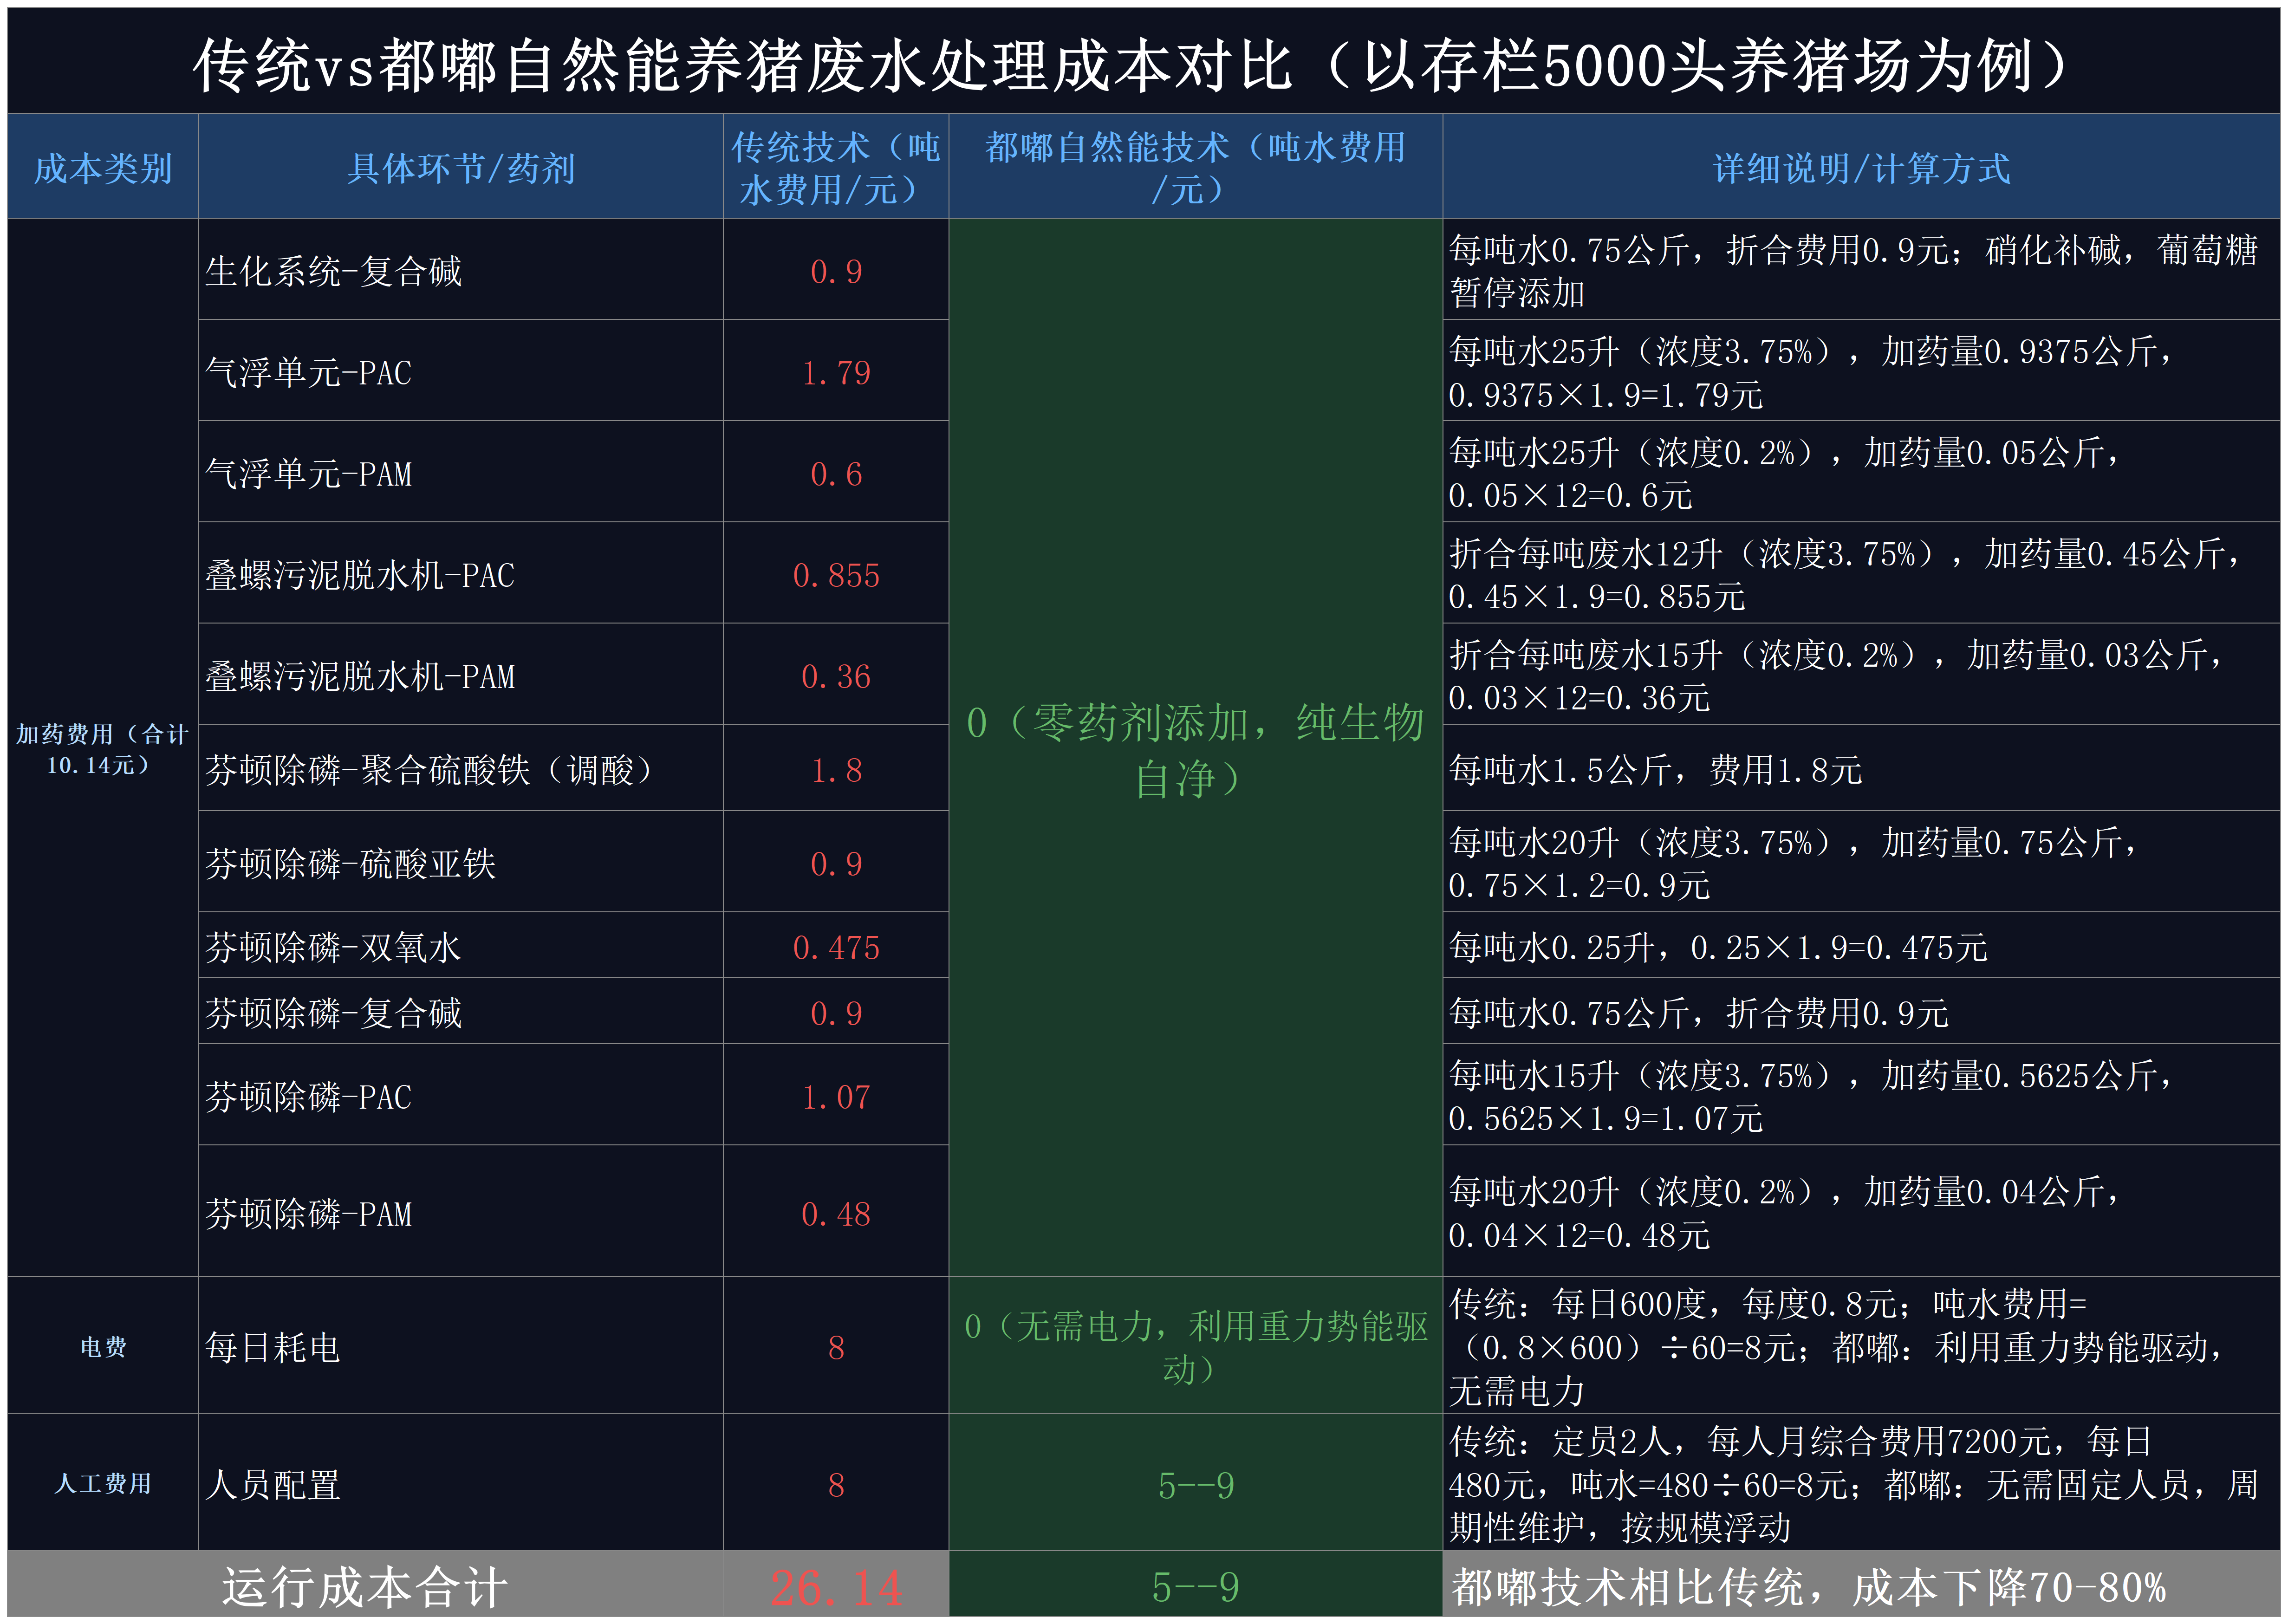Click the 运行成本合计 summary label
The image size is (2288, 1624).
click(365, 1588)
